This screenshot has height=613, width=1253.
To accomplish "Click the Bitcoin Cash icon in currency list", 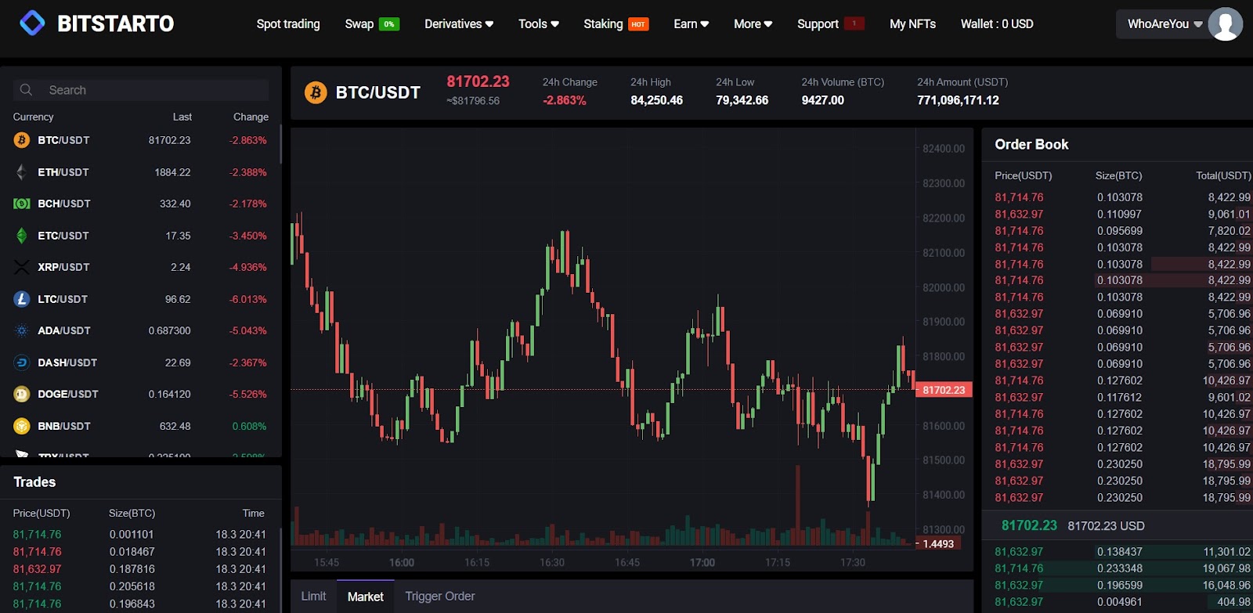I will pos(22,204).
